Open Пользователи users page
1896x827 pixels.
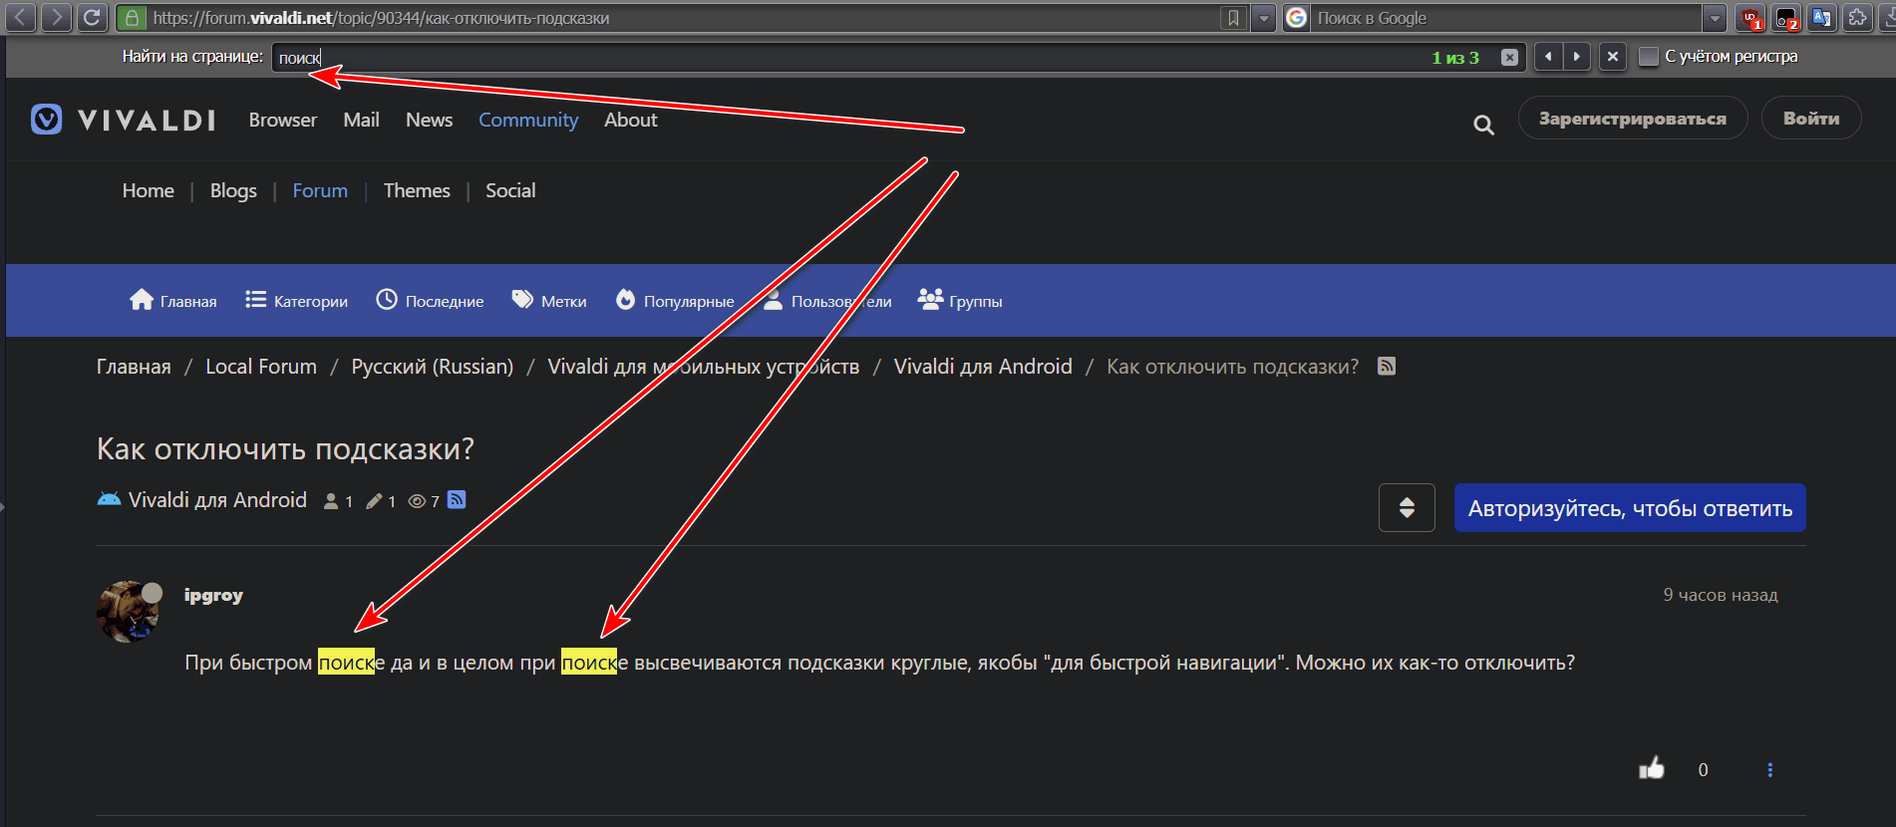click(x=827, y=300)
